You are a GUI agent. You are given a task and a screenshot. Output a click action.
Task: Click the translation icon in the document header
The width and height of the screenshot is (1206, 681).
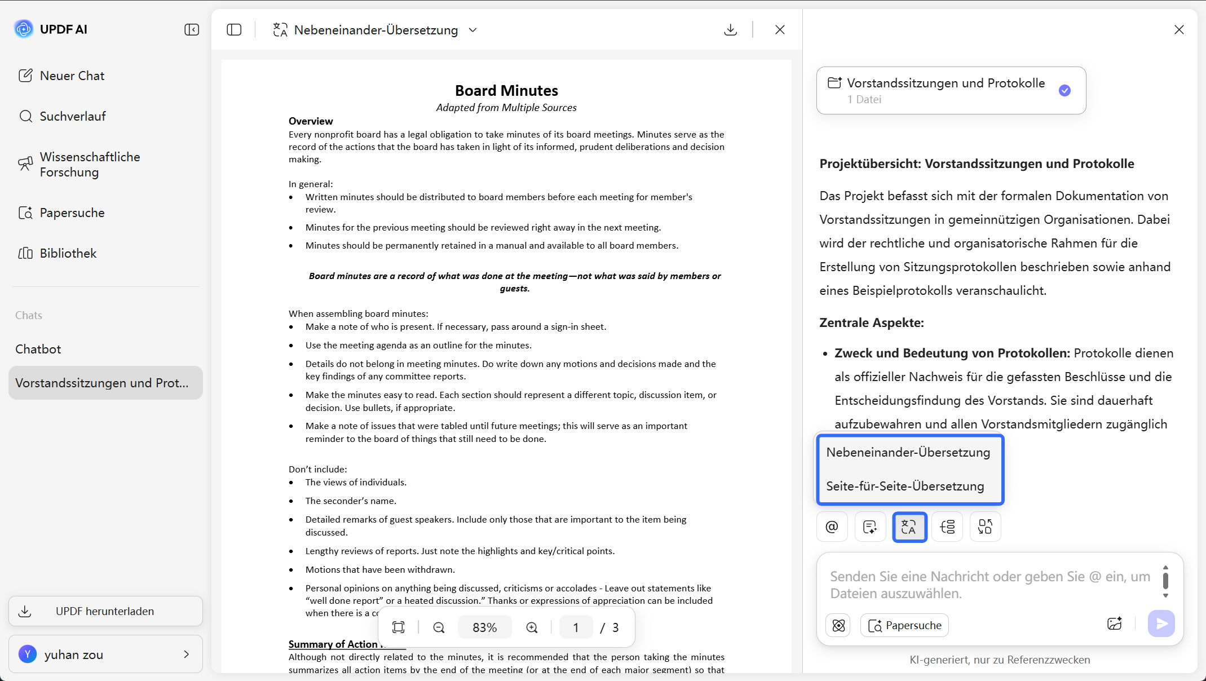280,29
